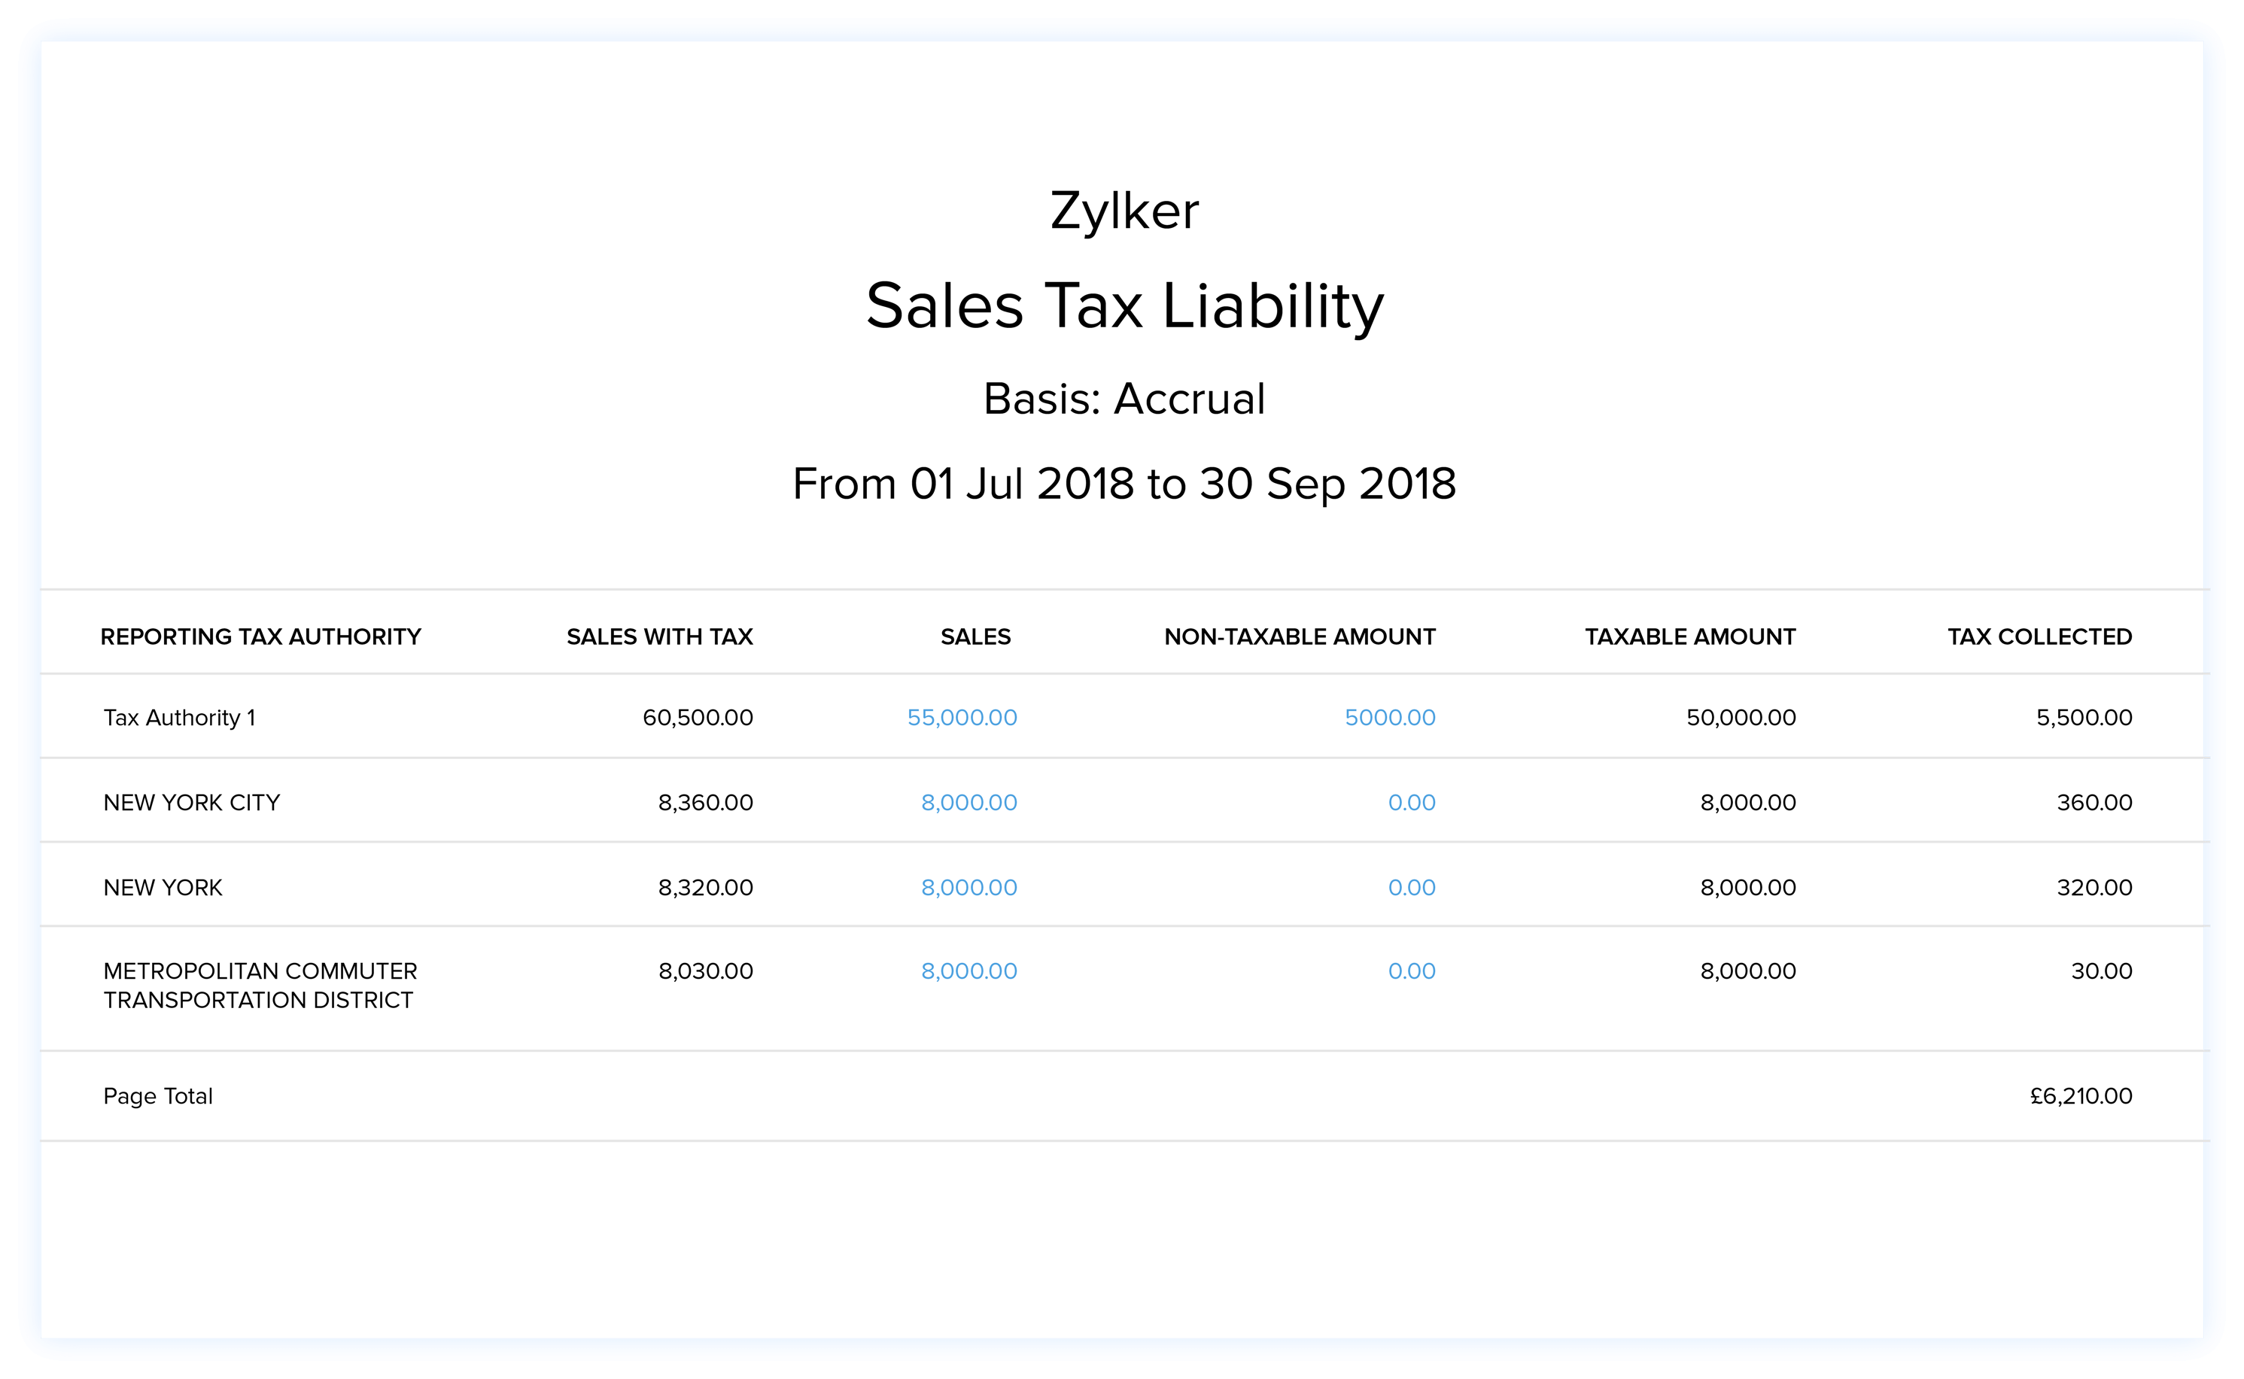Click the Non-Taxable Amount column header
Viewport: 2244px width, 1379px height.
tap(1299, 636)
